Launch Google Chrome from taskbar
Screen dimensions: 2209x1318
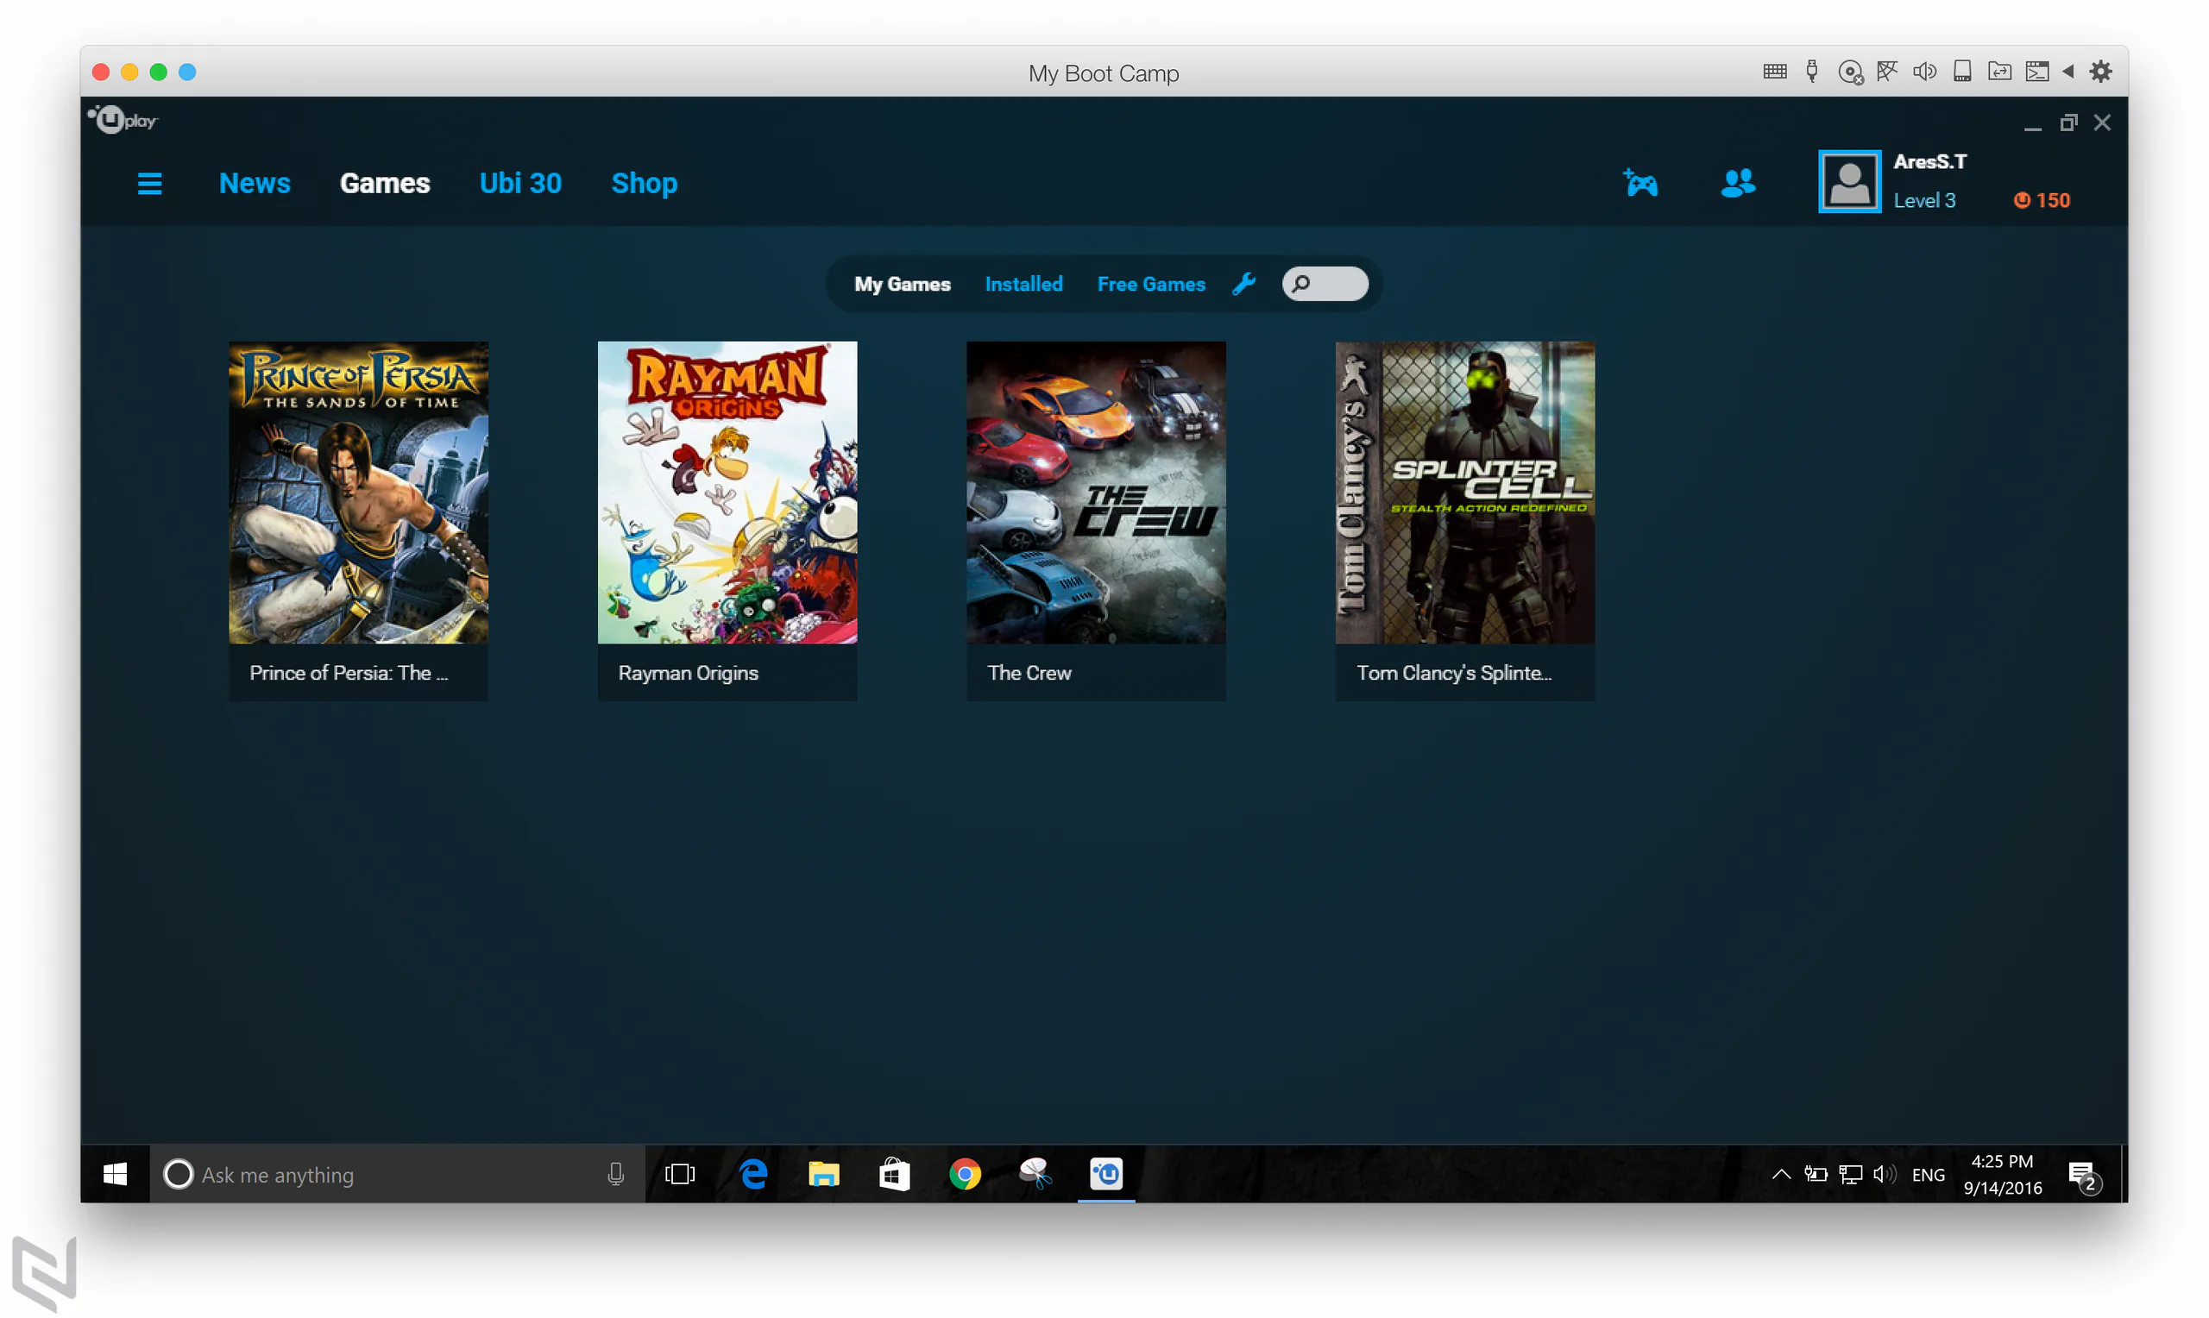[x=965, y=1174]
